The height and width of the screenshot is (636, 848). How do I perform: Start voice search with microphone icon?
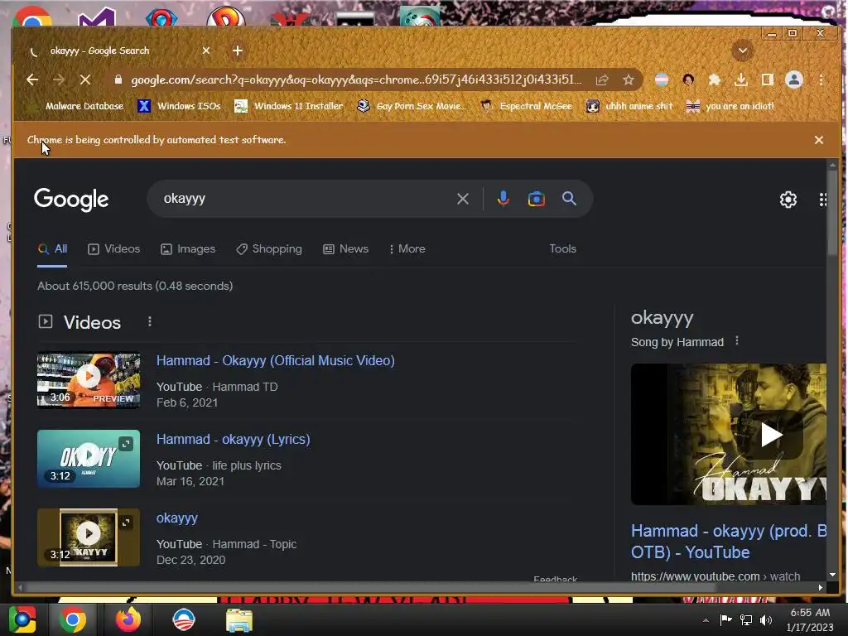click(x=503, y=199)
